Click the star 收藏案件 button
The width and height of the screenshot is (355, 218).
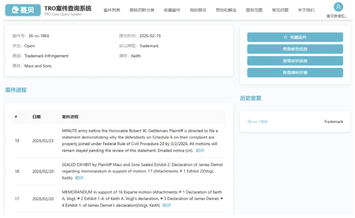[294, 37]
